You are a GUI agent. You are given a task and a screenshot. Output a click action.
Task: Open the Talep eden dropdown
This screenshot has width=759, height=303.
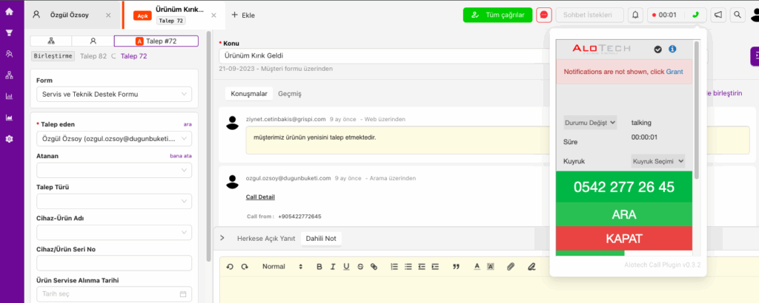tap(113, 138)
